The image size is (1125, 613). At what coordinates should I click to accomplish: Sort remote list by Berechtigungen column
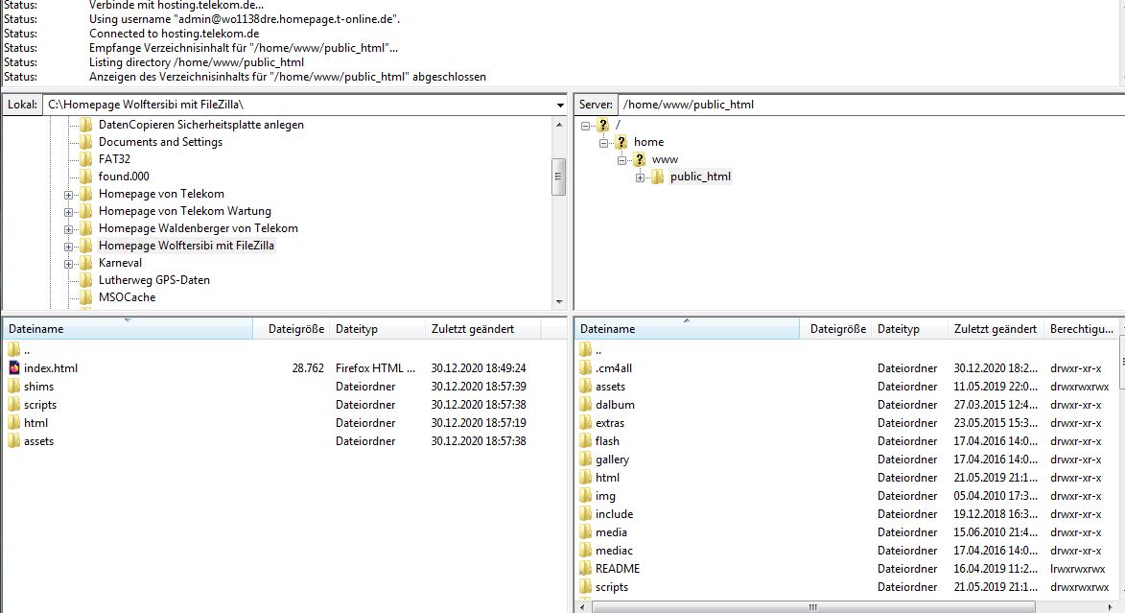pos(1081,329)
